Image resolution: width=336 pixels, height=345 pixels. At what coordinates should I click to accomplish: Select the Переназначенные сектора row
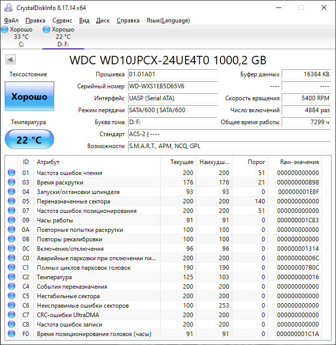[97, 201]
